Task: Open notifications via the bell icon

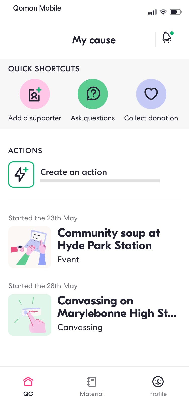Action: pyautogui.click(x=167, y=37)
